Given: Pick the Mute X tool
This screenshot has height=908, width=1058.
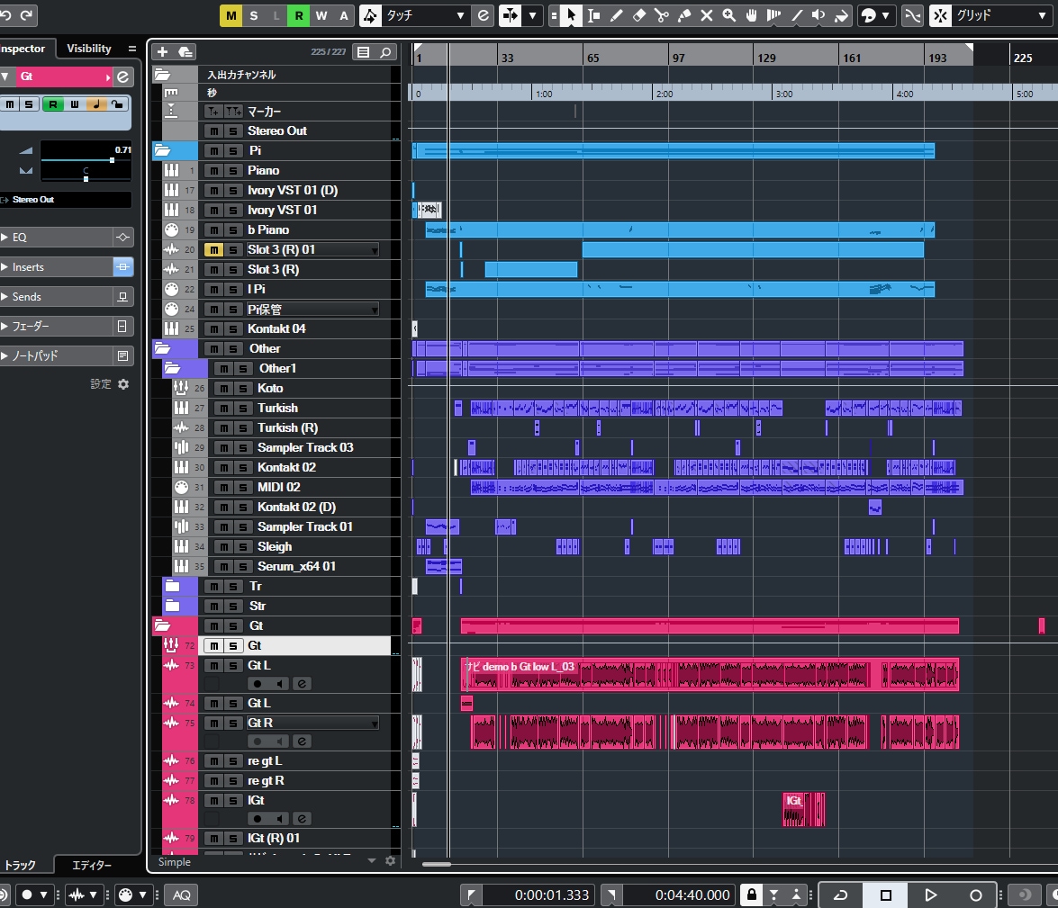Looking at the screenshot, I should [x=707, y=15].
